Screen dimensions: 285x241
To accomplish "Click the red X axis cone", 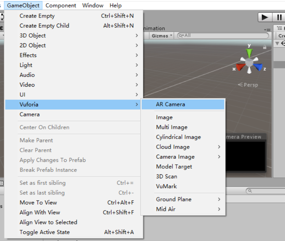I will [241, 67].
